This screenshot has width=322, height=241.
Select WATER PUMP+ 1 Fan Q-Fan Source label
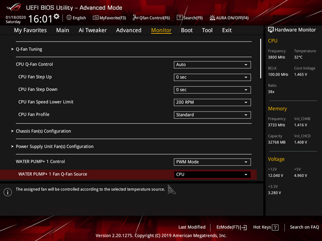point(53,174)
